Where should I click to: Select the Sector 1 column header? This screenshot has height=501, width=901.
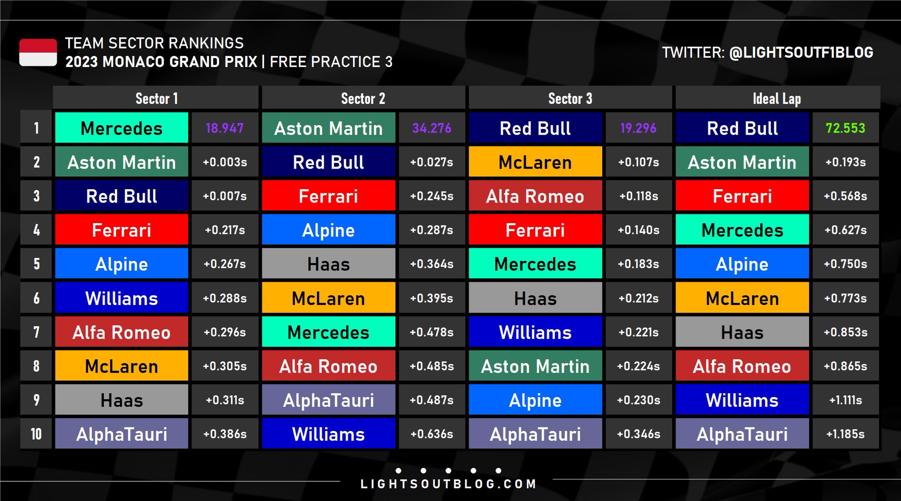click(156, 98)
